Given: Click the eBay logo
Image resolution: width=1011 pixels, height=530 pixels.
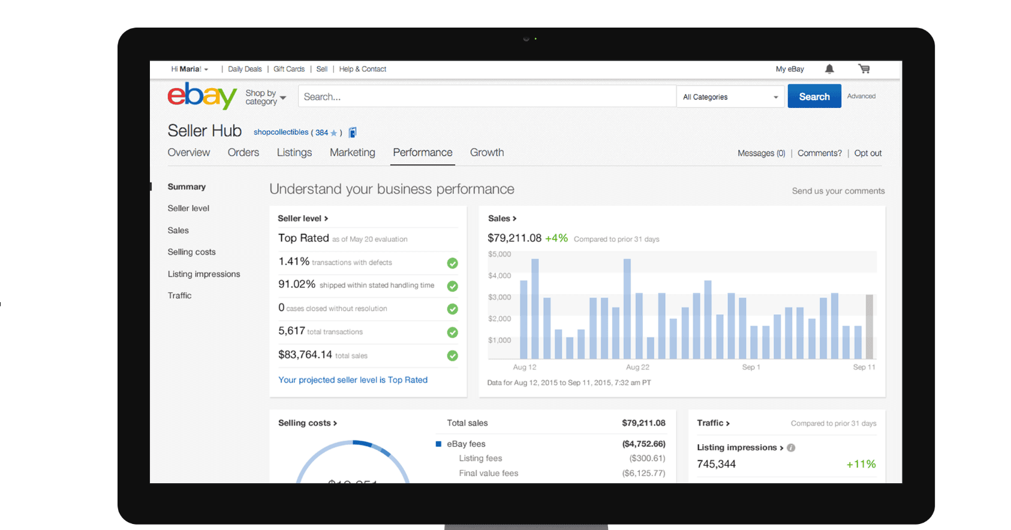Looking at the screenshot, I should [x=202, y=96].
